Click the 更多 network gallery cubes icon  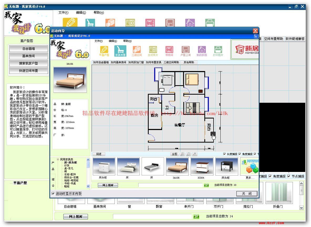click(250, 167)
